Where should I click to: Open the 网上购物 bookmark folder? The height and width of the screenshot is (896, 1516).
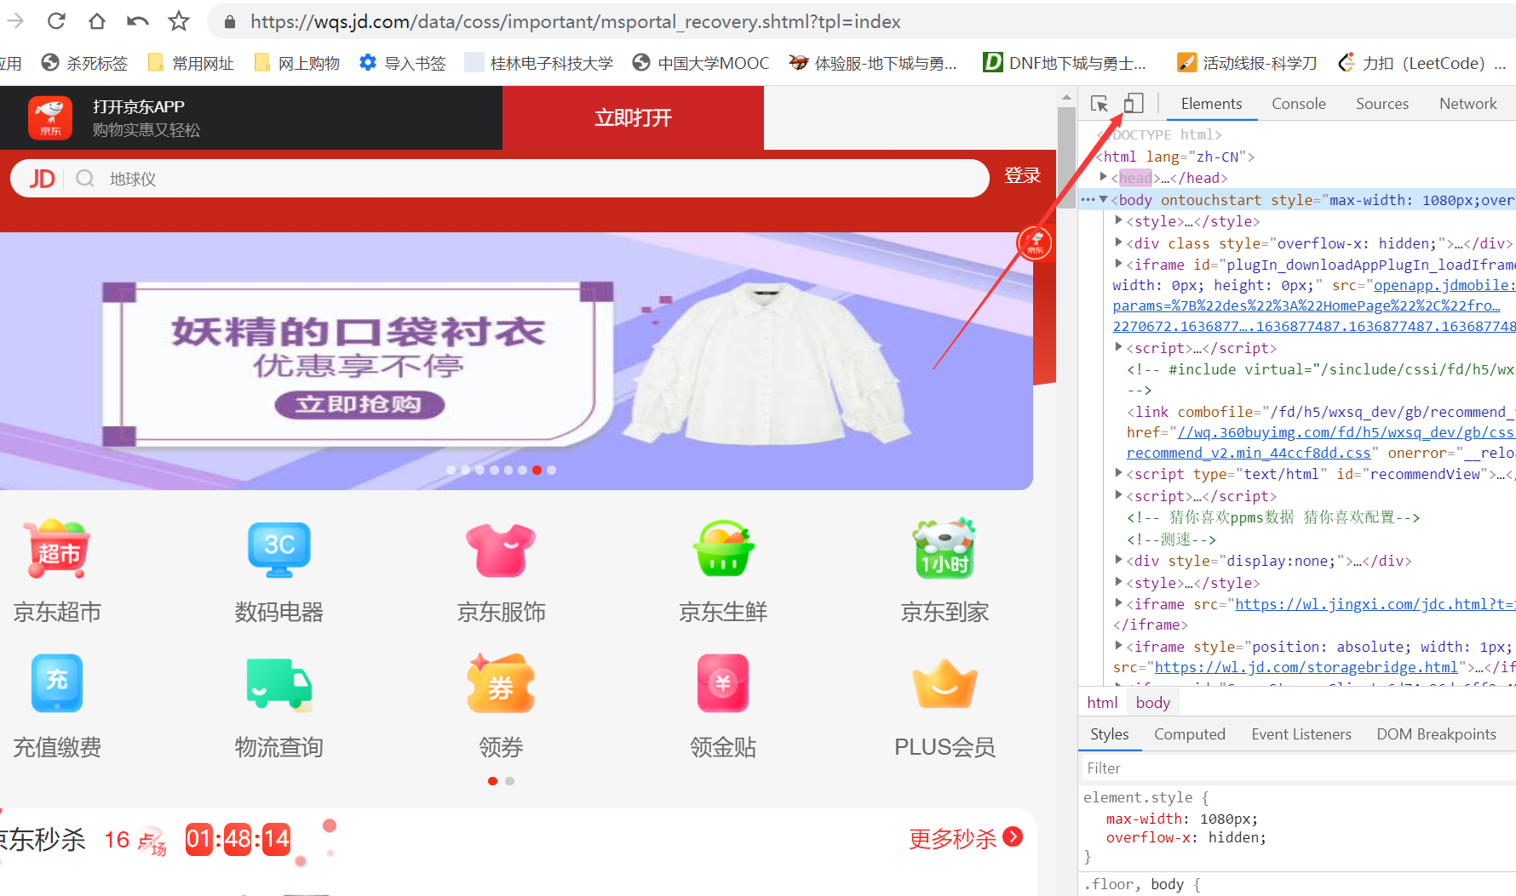point(297,63)
